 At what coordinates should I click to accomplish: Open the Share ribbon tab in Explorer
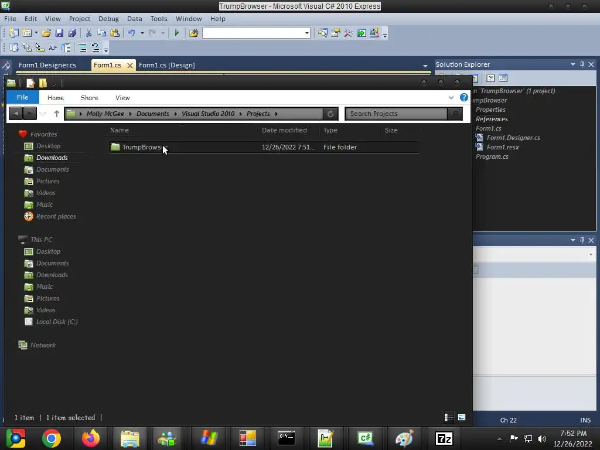point(90,98)
